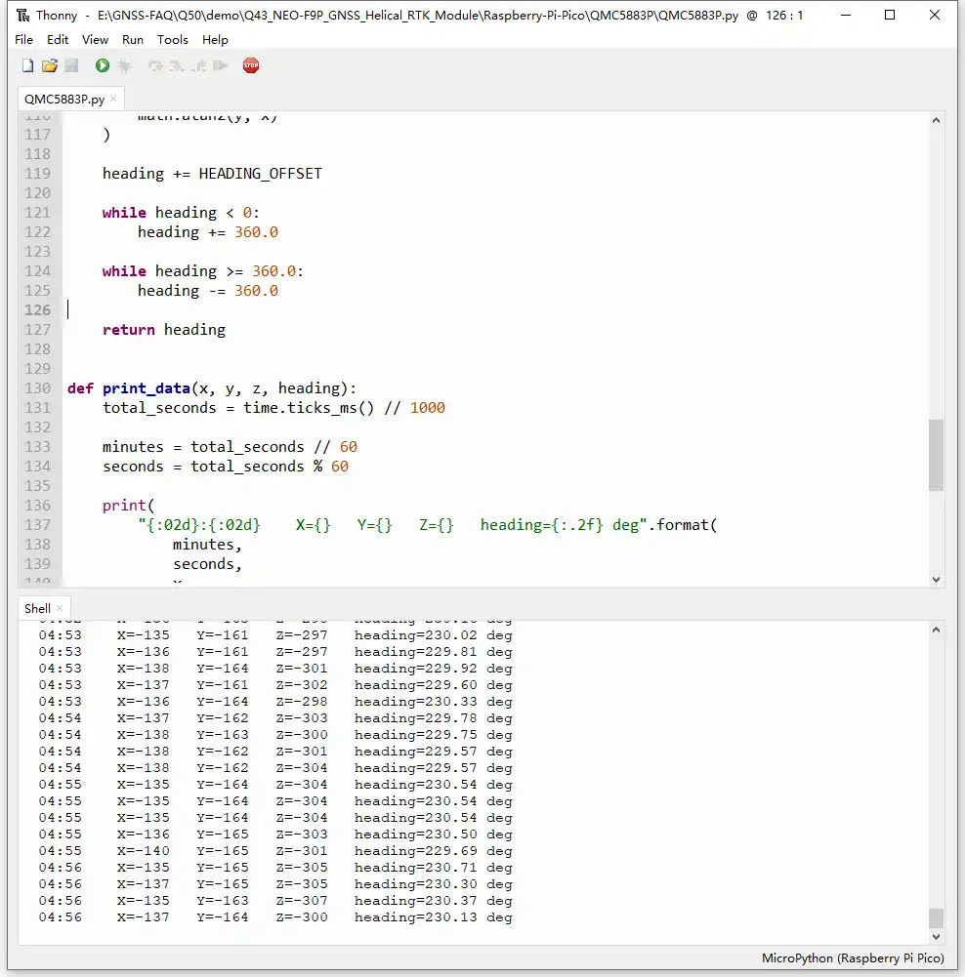This screenshot has width=965, height=977.
Task: Click 'time.ticks_ms() // 1000' on line 131
Action: (x=344, y=408)
